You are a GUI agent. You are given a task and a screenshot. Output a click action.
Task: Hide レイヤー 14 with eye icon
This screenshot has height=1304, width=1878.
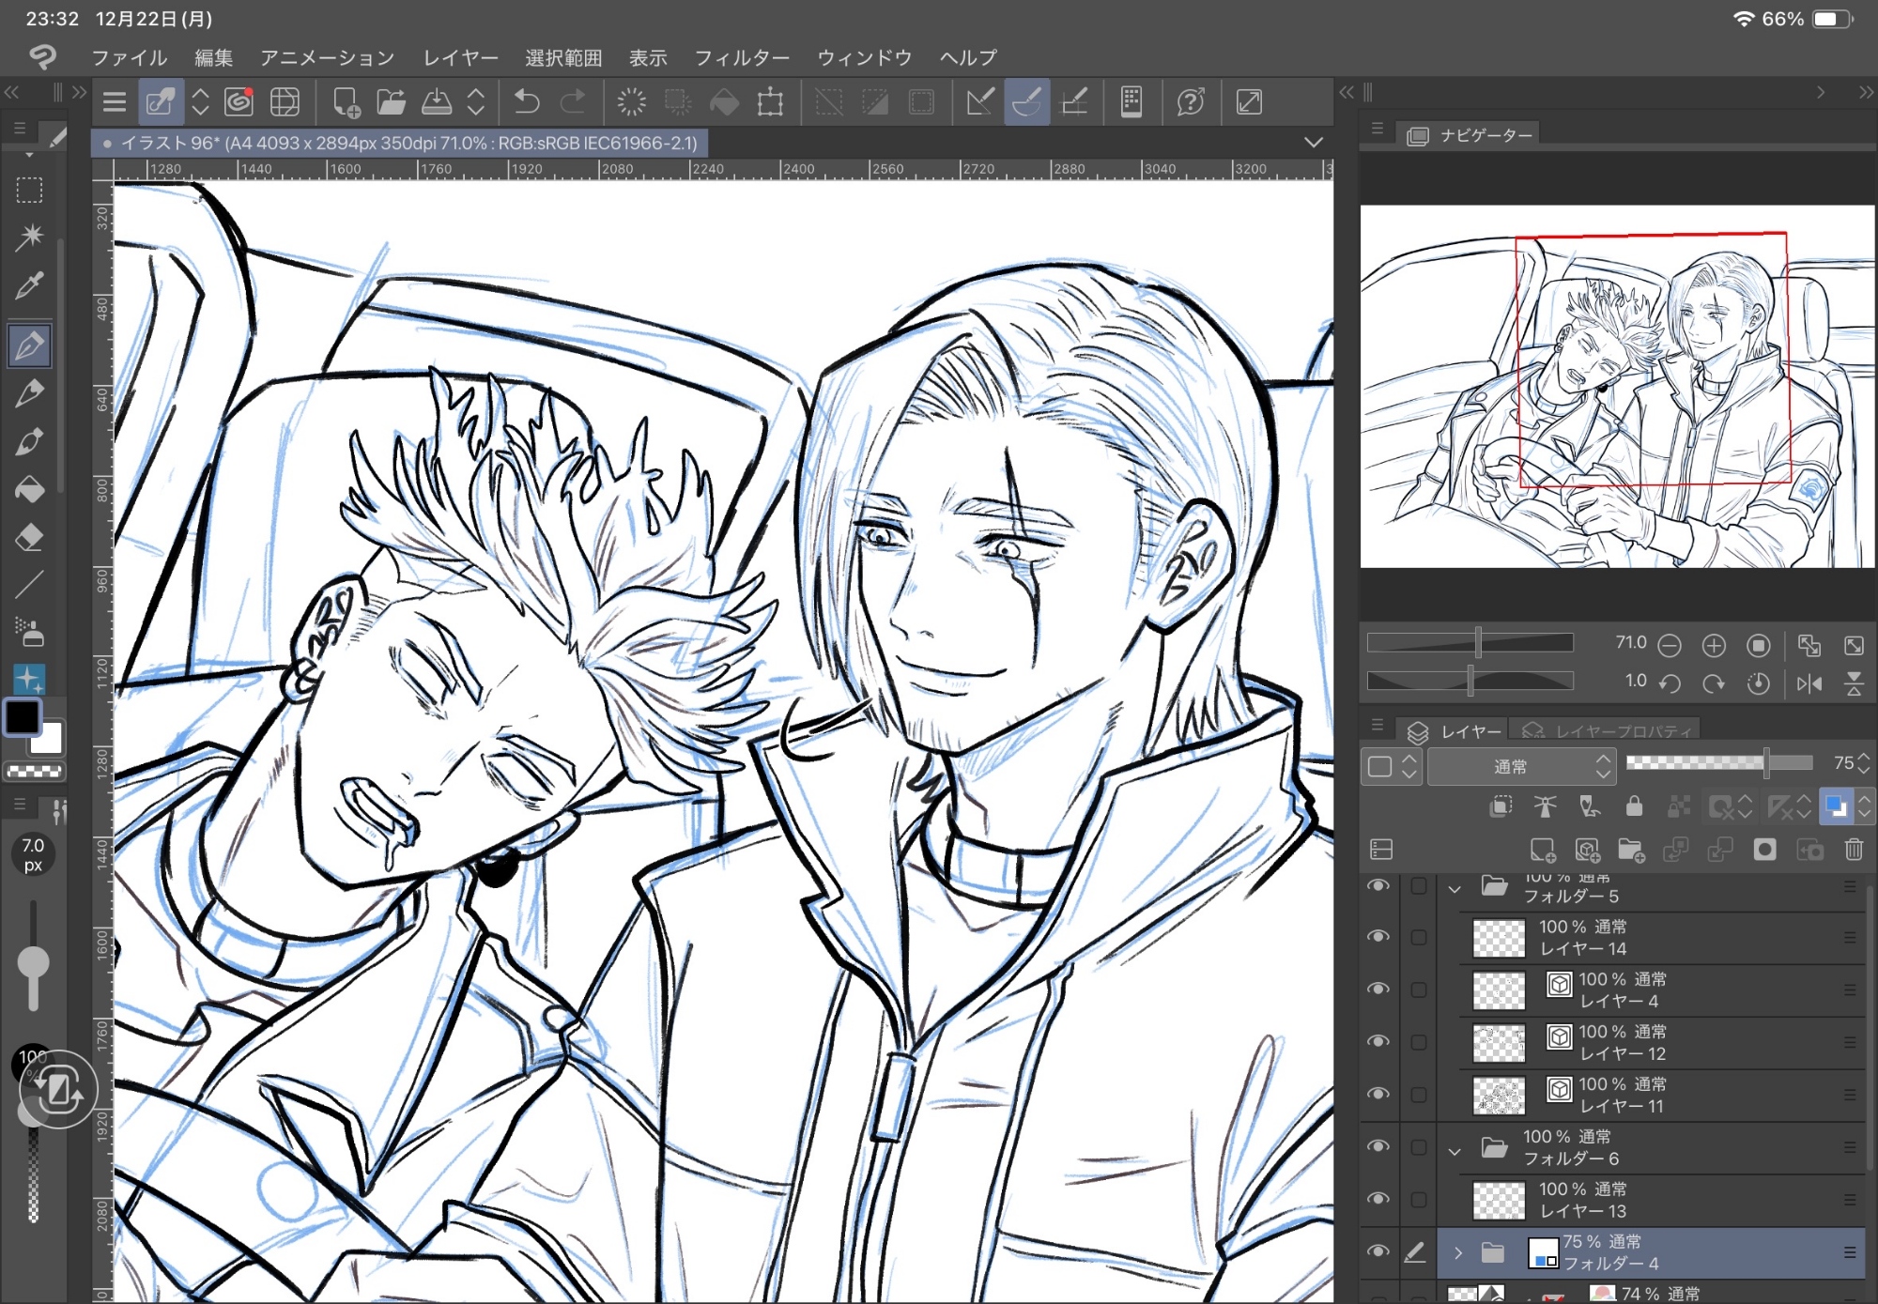click(x=1378, y=937)
